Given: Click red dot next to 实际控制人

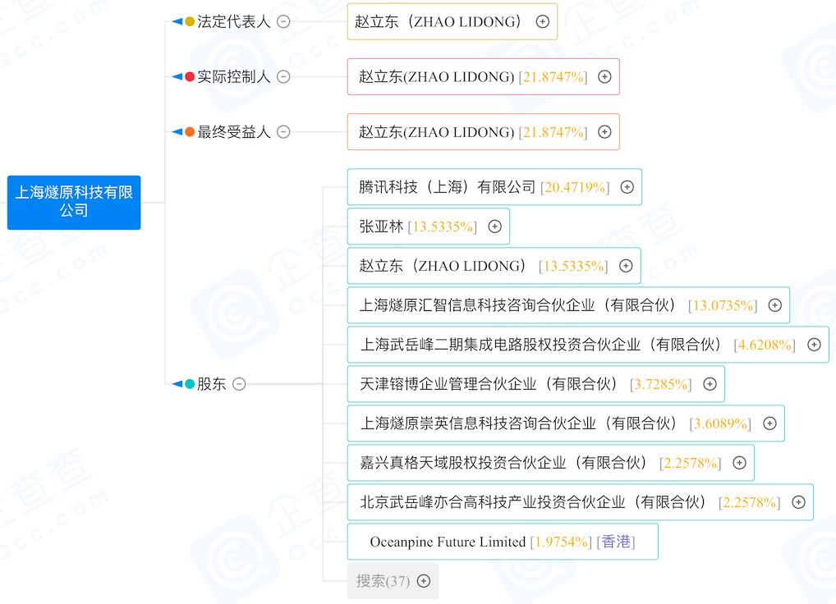Looking at the screenshot, I should point(189,76).
